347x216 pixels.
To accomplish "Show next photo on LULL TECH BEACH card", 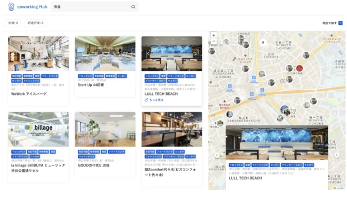I will pos(195,54).
